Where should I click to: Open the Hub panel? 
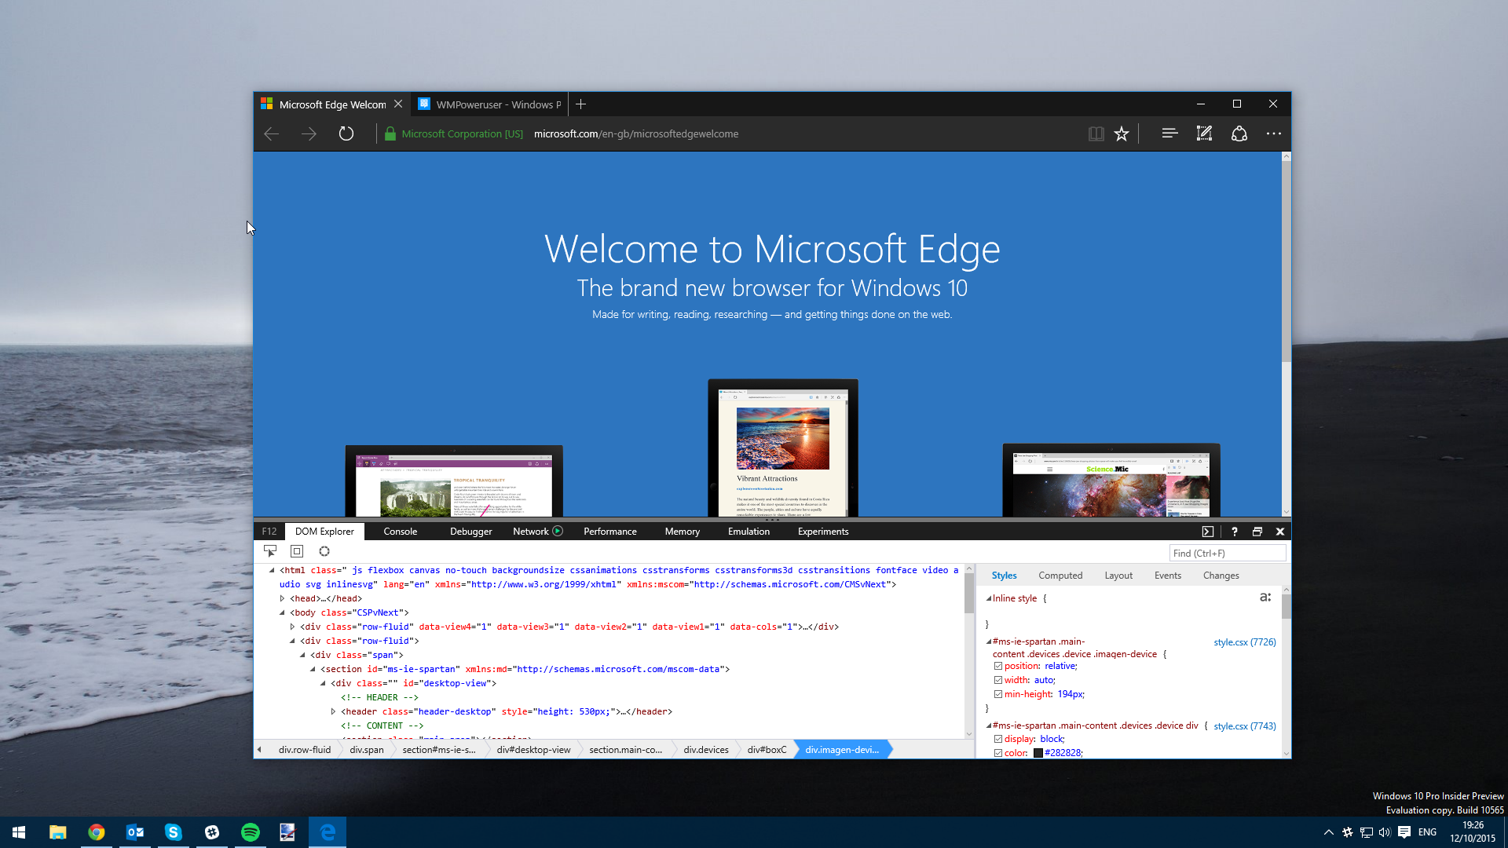1169,134
